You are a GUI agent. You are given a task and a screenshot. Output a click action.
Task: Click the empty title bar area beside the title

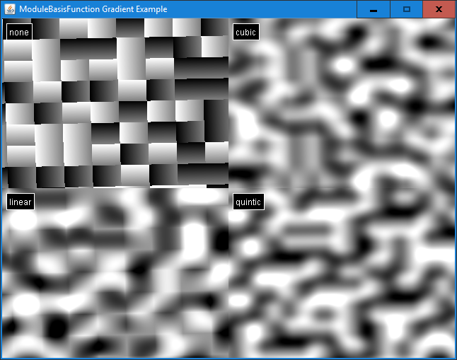tap(269, 9)
